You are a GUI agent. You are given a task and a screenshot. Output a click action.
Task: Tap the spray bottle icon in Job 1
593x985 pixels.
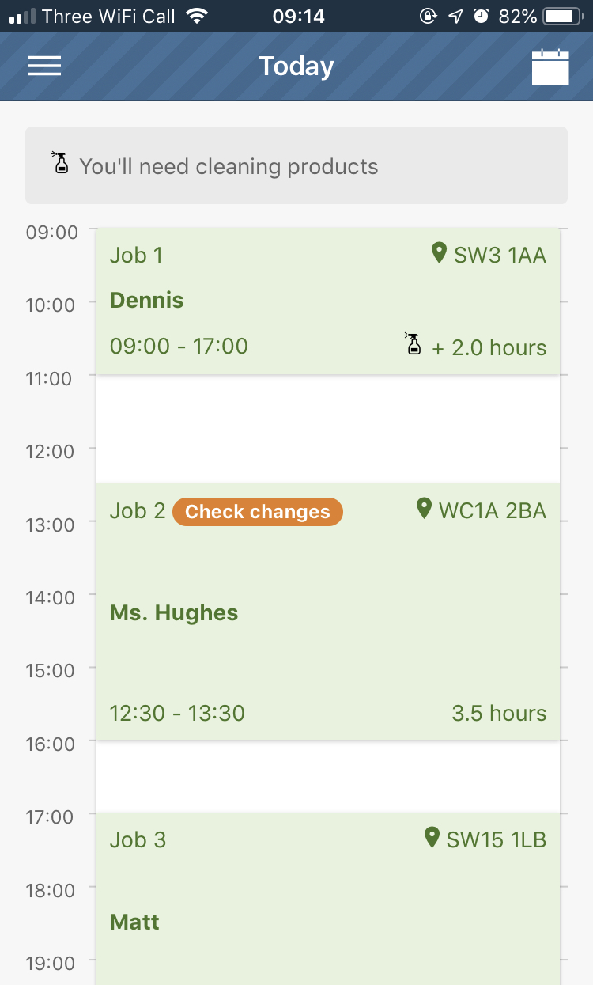413,344
